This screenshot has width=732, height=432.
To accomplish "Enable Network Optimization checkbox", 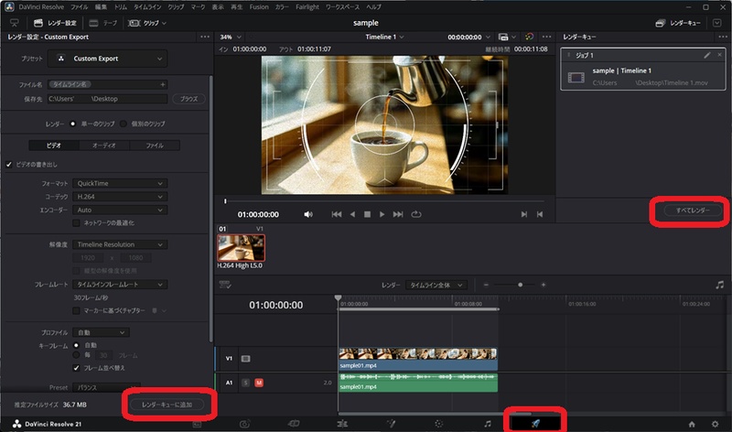I will click(76, 223).
